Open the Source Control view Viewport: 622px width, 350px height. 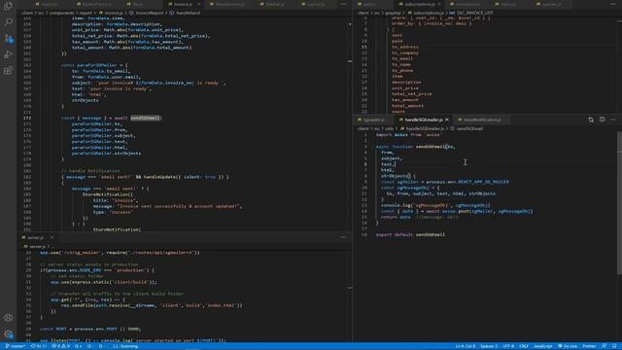pos(8,39)
